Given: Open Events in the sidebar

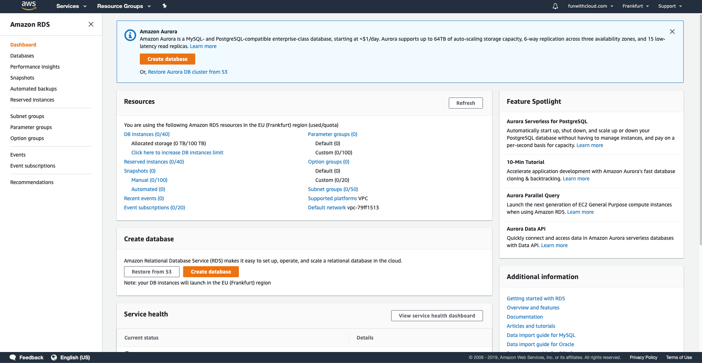Looking at the screenshot, I should 18,155.
